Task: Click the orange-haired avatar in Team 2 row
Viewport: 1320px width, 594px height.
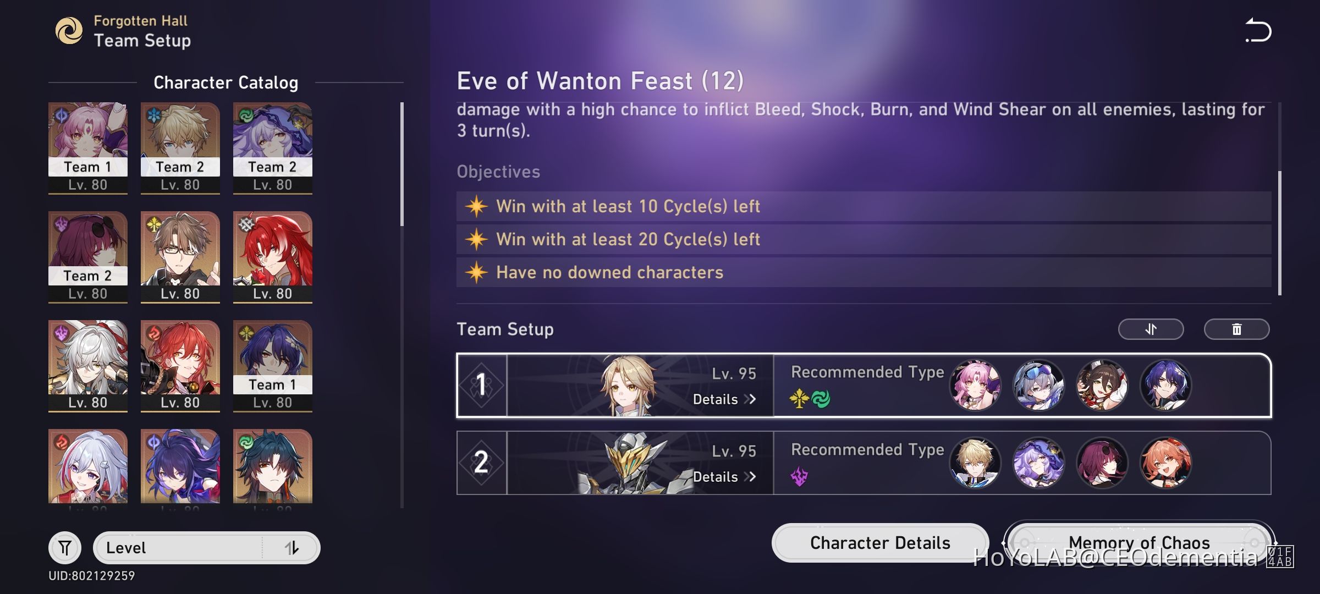Action: (x=1165, y=463)
